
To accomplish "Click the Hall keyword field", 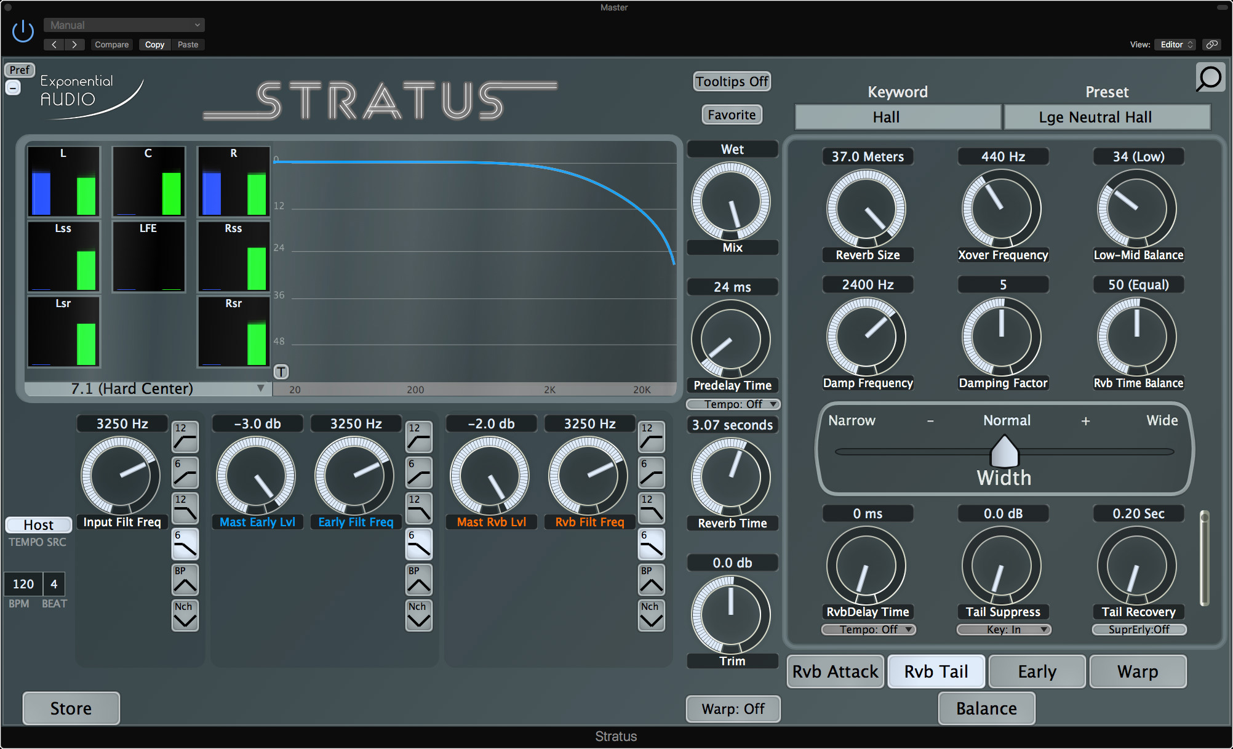I will pyautogui.click(x=898, y=117).
